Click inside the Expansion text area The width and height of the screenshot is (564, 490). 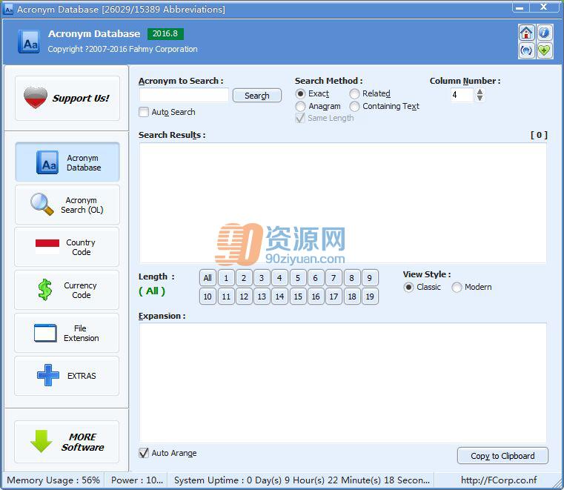point(343,383)
